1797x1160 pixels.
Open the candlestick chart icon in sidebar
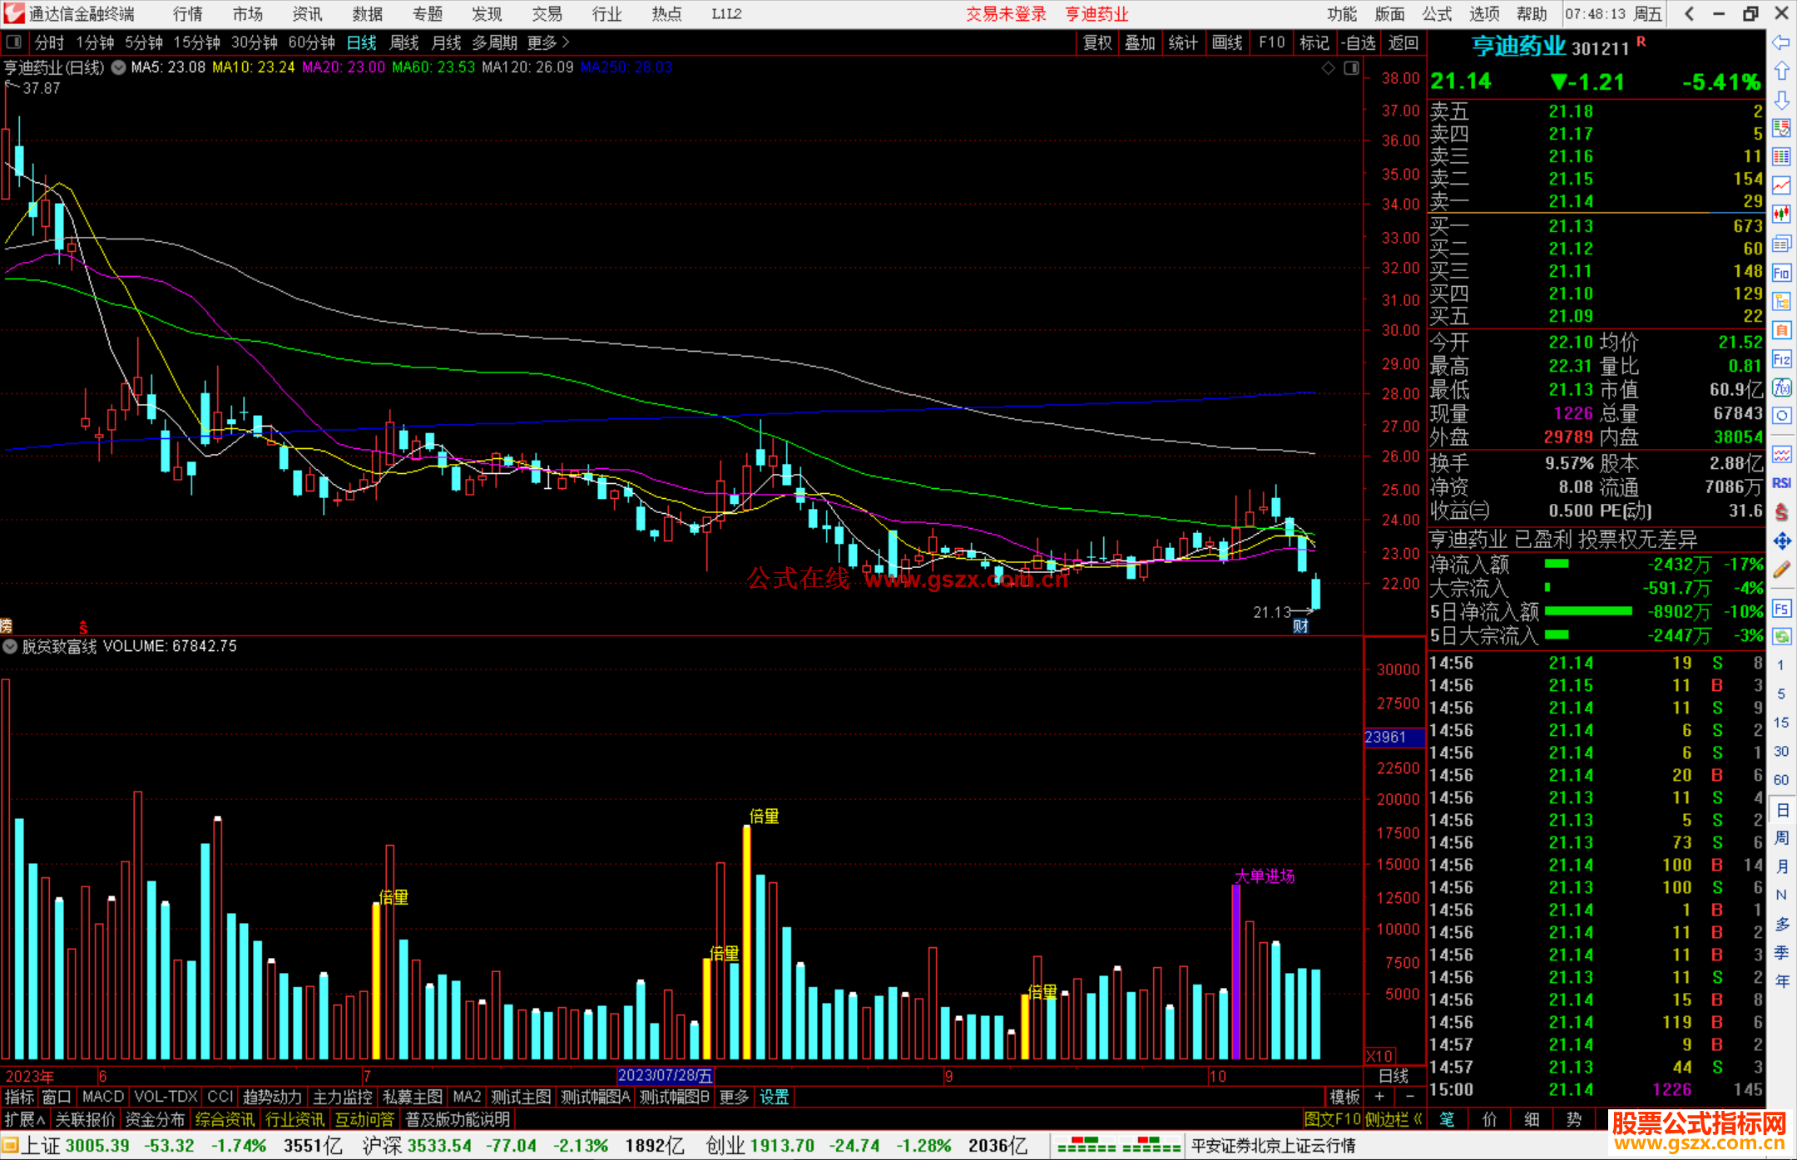click(1781, 215)
